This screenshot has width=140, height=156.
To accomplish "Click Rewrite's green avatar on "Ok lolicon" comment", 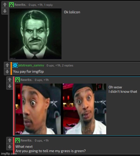I will tap(11, 5).
